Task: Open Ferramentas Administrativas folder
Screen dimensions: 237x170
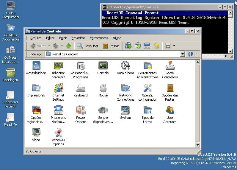Action: tap(147, 65)
